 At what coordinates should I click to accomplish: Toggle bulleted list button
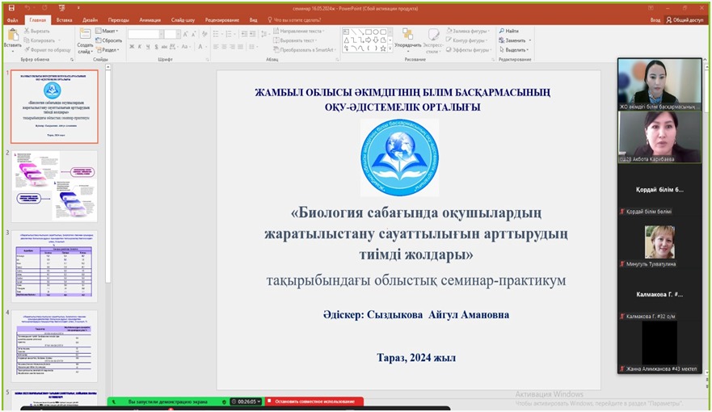tap(217, 34)
